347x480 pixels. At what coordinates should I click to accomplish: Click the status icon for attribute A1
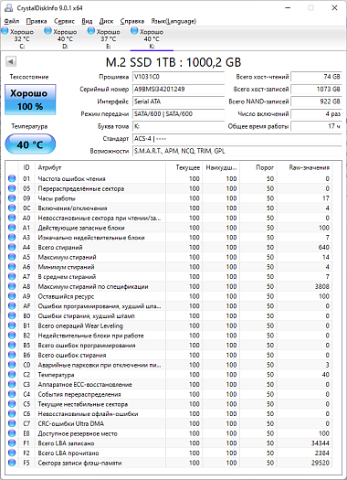pos(12,228)
